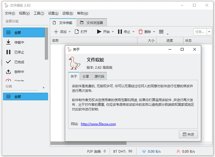Click the 分类 section header
Image resolution: width=215 pixels, height=157 pixels.
[9, 86]
